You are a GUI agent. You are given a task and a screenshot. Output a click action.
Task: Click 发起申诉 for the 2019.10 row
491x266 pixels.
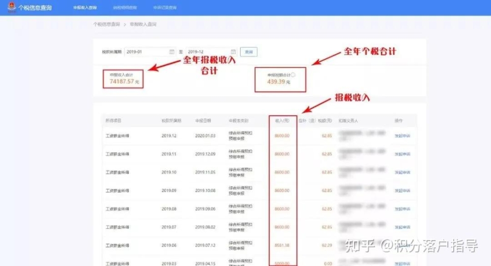[402, 172]
